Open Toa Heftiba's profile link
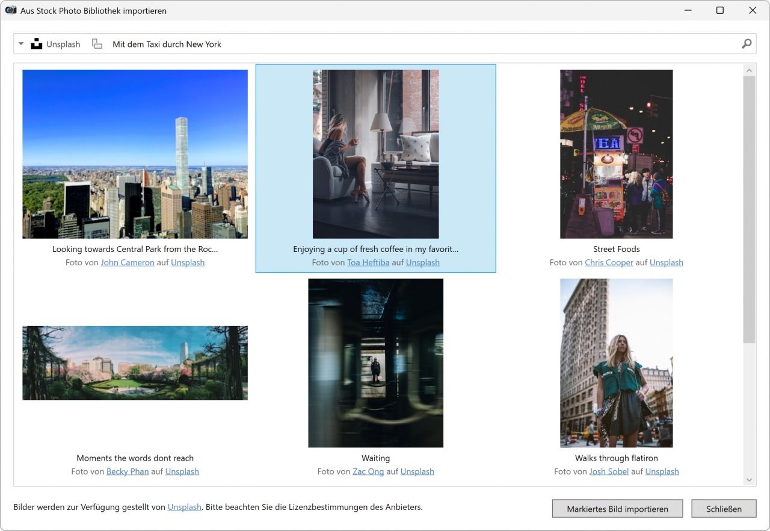The height and width of the screenshot is (531, 770). point(368,263)
